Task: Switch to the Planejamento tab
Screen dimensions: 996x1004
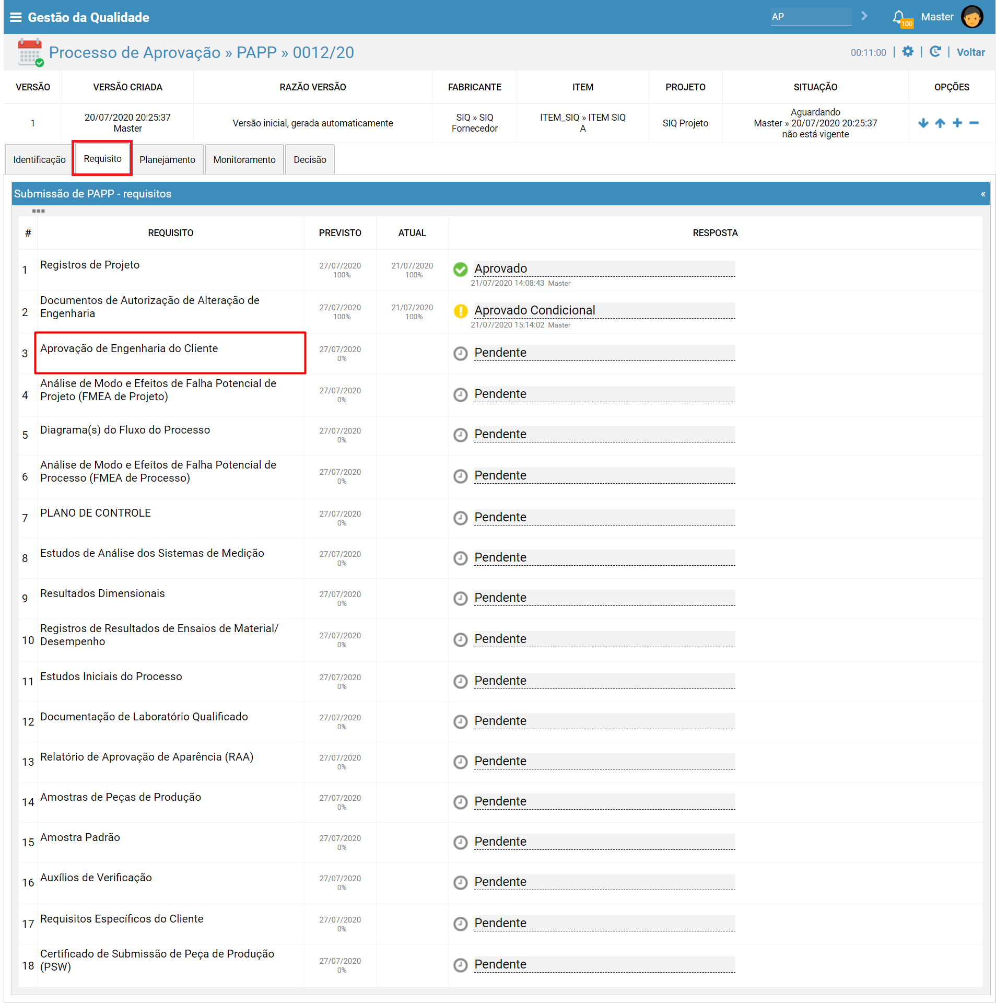Action: pos(167,159)
